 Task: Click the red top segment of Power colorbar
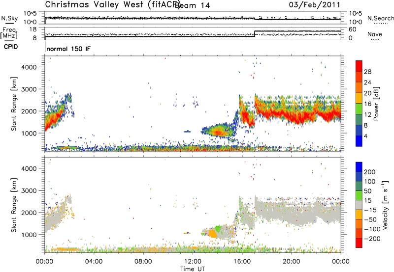click(359, 66)
